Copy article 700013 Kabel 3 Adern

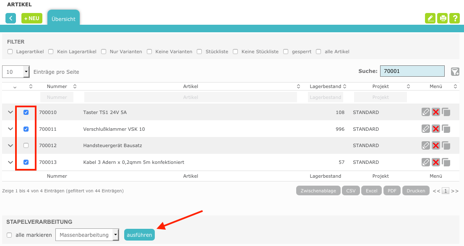click(x=446, y=162)
